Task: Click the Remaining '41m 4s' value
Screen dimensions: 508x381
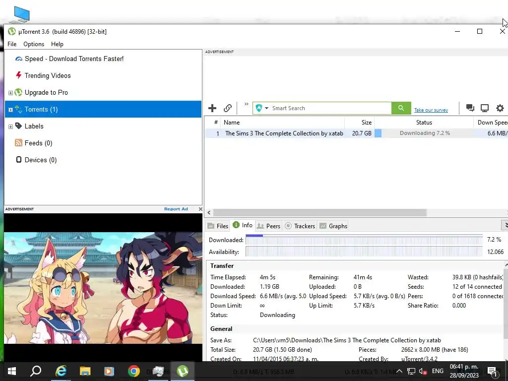Action: 363,277
